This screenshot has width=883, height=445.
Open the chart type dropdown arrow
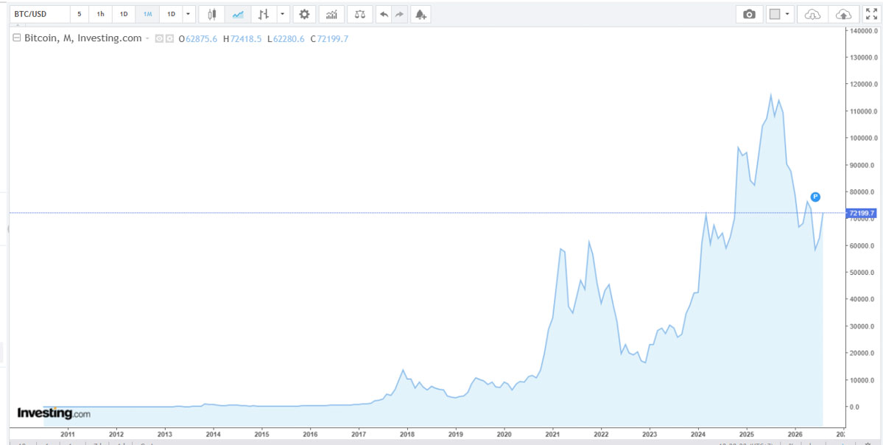[x=282, y=14]
